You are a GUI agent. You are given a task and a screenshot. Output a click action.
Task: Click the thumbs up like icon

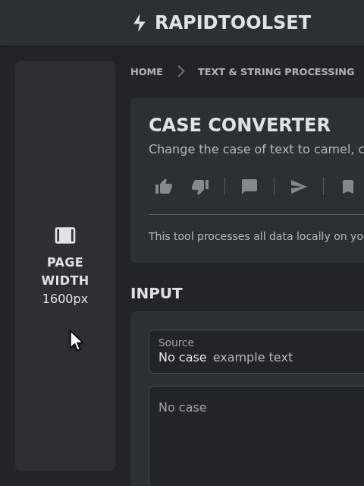(x=164, y=187)
